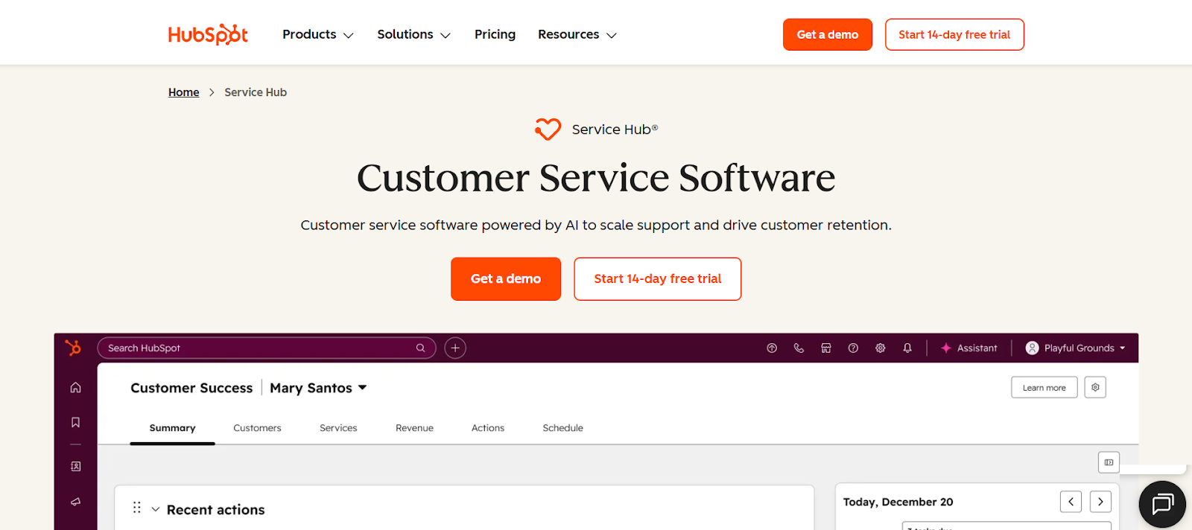Image resolution: width=1192 pixels, height=530 pixels.
Task: Open the Pricing page
Action: coord(495,34)
